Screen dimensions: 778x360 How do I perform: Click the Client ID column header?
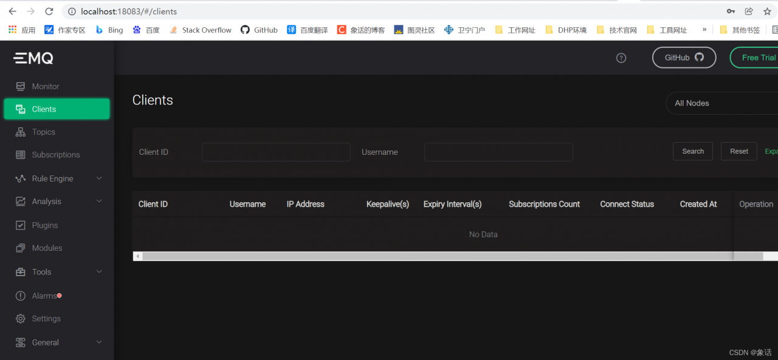pos(153,204)
